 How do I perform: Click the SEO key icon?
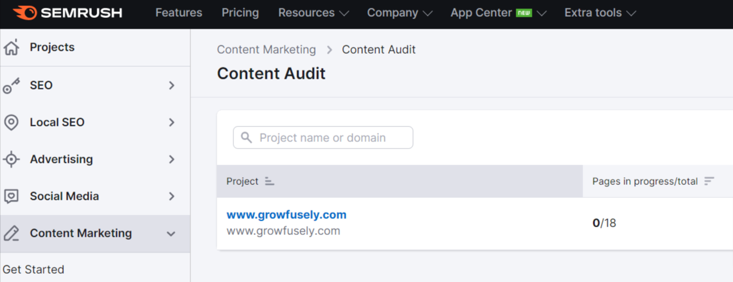(11, 85)
